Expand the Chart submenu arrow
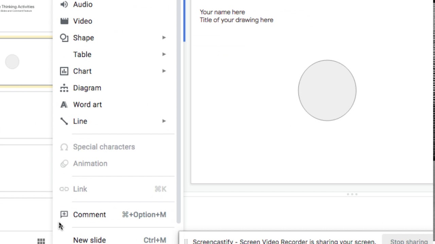Viewport: 435px width, 244px height. coord(164,71)
